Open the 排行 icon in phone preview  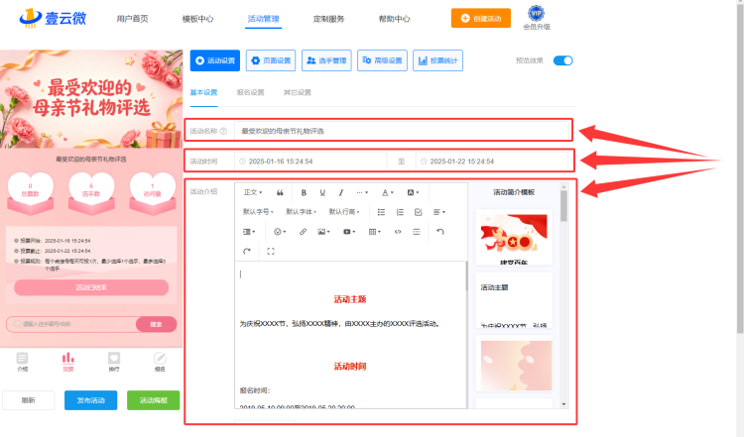pos(114,362)
